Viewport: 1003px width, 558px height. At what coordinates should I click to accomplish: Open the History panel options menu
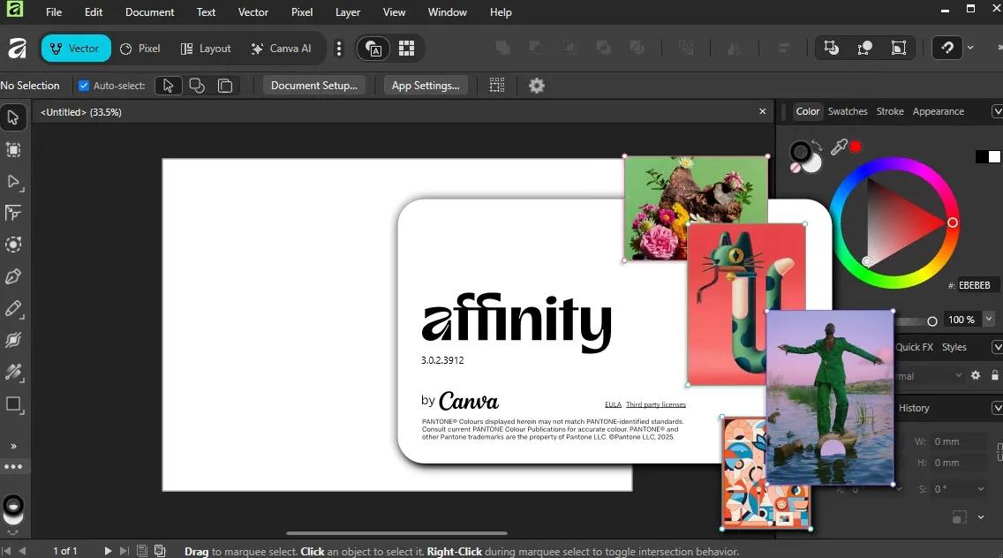click(x=997, y=408)
